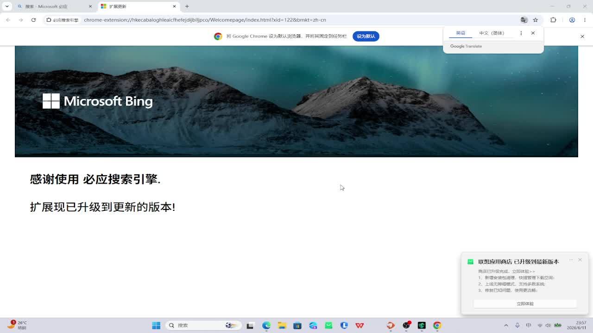Open the volume speaker tray icon

pyautogui.click(x=548, y=325)
